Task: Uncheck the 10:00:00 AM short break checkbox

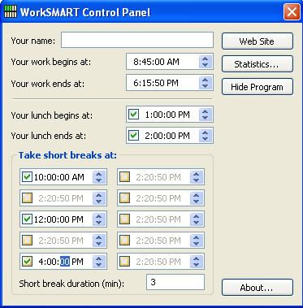Action: click(27, 177)
